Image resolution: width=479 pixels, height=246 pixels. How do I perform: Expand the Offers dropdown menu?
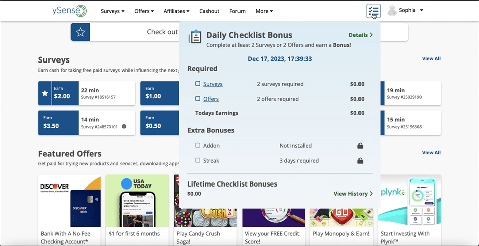click(x=144, y=11)
